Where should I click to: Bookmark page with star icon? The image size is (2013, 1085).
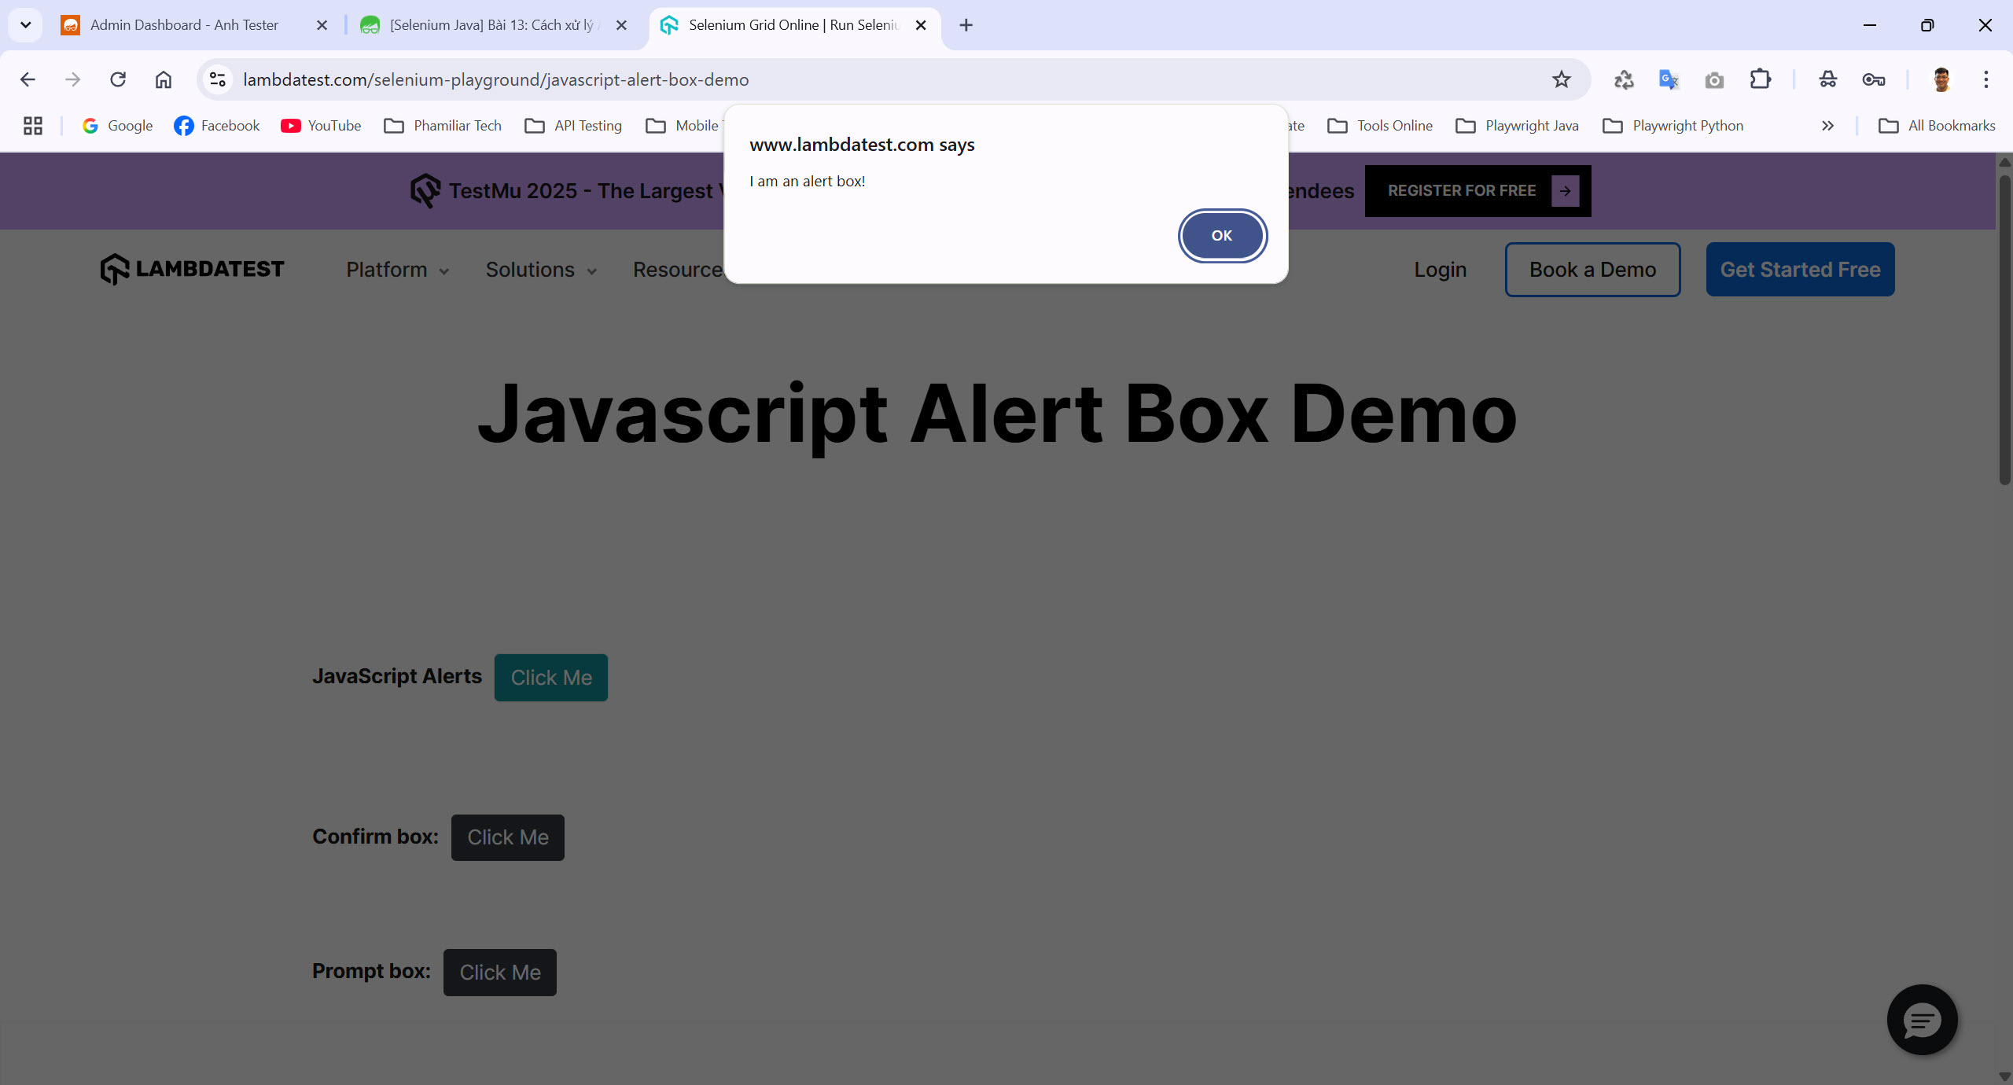pos(1561,79)
